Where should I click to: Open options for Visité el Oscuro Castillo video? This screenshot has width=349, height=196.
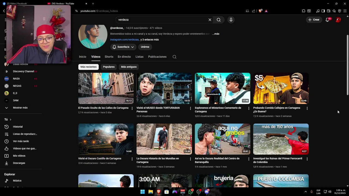132,159
